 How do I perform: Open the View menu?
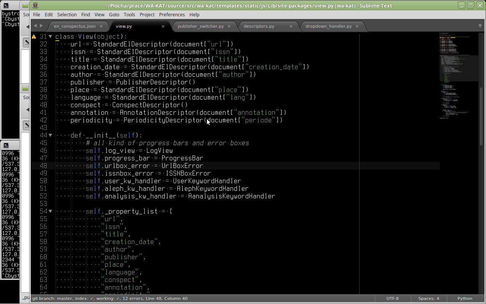(99, 14)
